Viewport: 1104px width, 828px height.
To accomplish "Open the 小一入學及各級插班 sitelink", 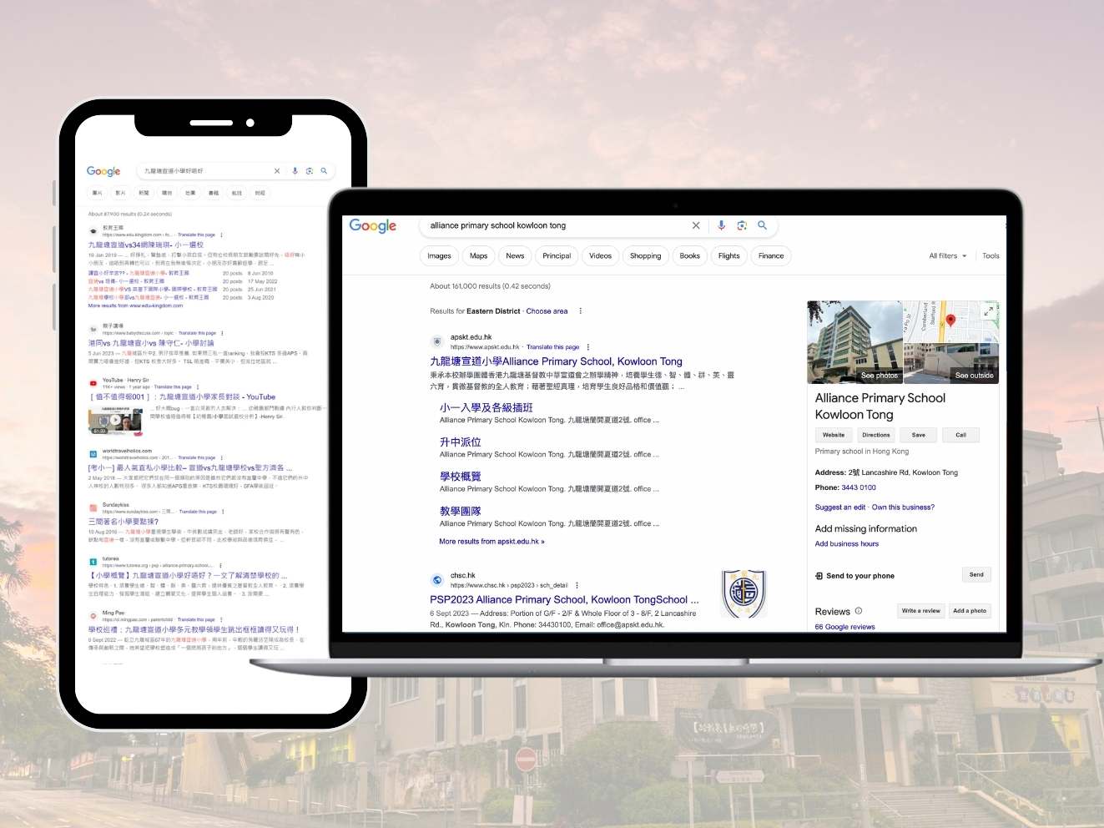I will pos(486,407).
